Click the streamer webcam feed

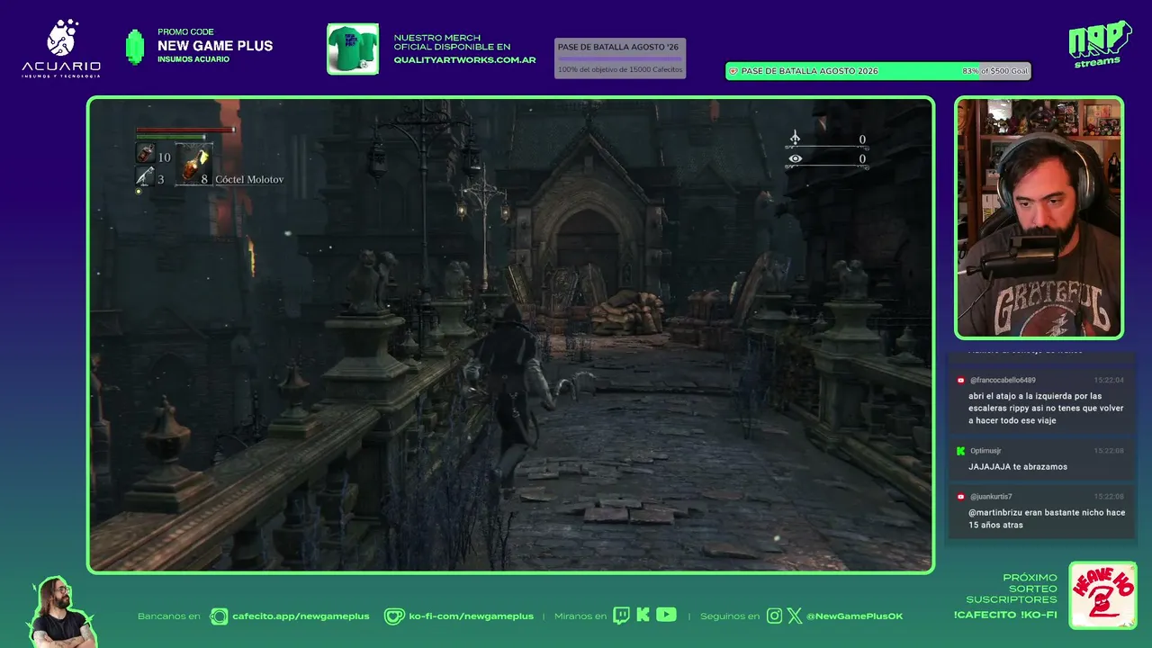coord(1039,218)
